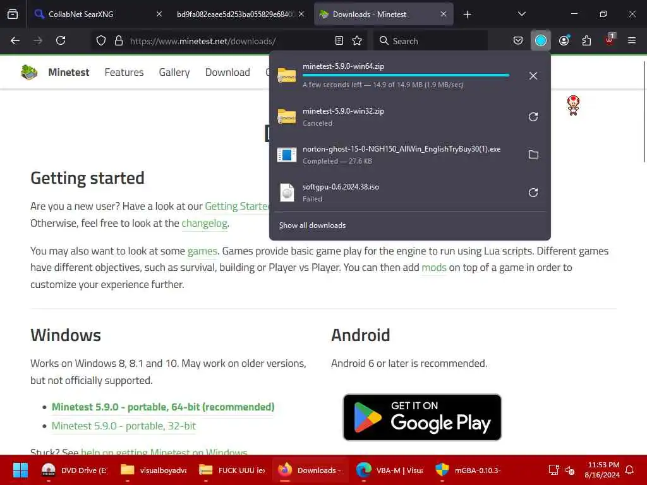Open Firefox application hamburger menu

point(632,41)
